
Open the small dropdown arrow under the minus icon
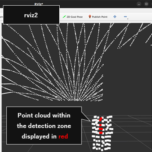tap(128, 19)
